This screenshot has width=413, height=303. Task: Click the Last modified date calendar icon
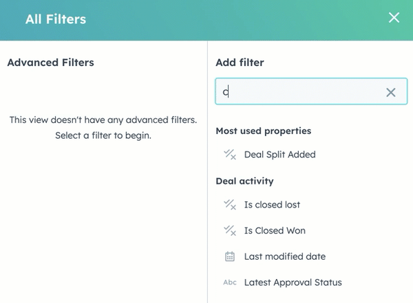pyautogui.click(x=230, y=257)
